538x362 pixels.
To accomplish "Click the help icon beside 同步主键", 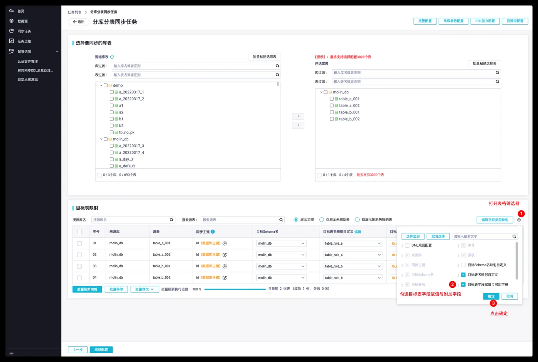I will pos(213,232).
